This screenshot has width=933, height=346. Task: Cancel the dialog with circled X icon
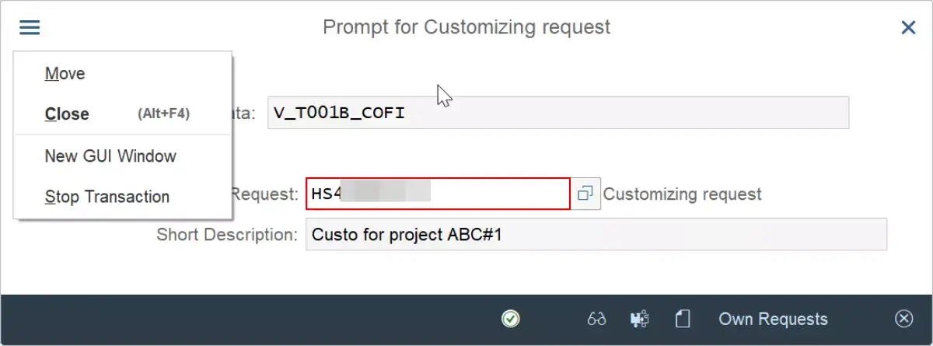click(x=903, y=319)
